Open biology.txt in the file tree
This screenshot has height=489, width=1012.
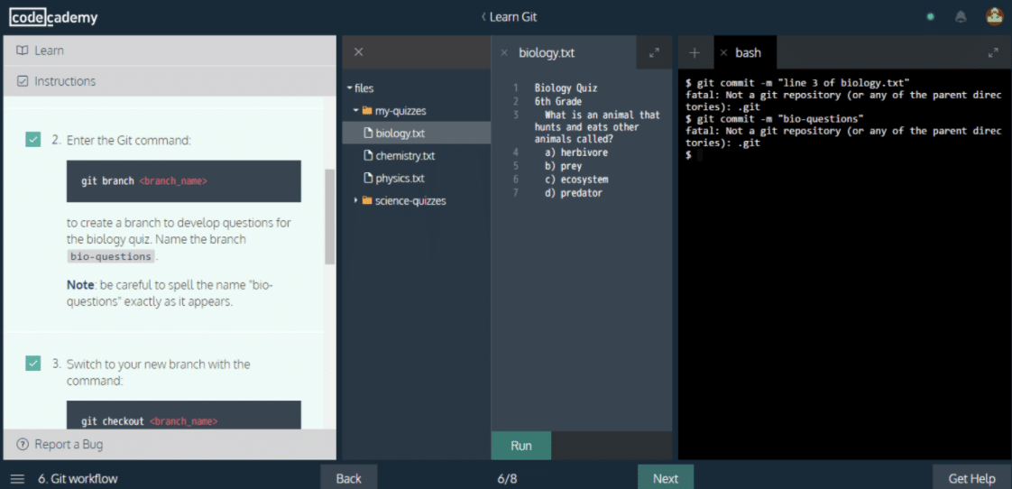(x=417, y=133)
